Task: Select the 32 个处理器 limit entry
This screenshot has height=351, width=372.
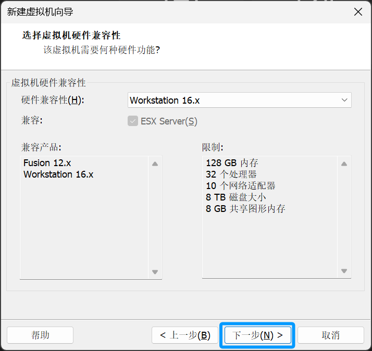Action: coord(231,174)
